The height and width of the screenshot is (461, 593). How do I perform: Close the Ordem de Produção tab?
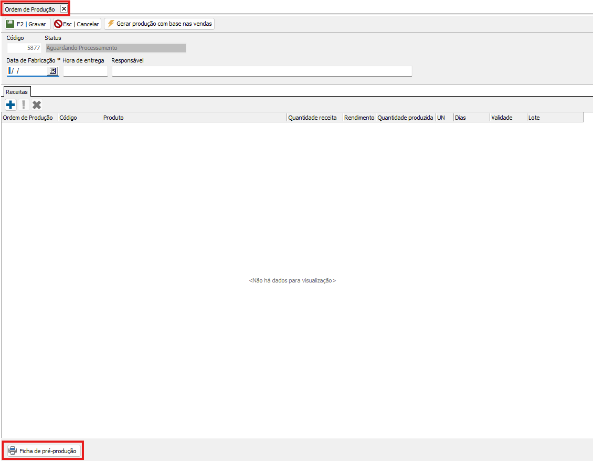[x=64, y=9]
